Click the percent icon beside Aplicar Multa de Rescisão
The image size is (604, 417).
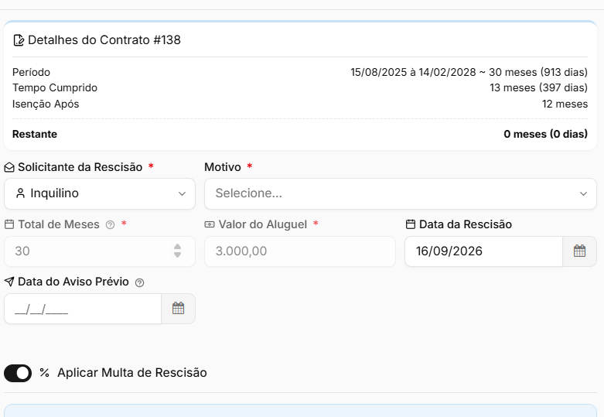(x=44, y=373)
